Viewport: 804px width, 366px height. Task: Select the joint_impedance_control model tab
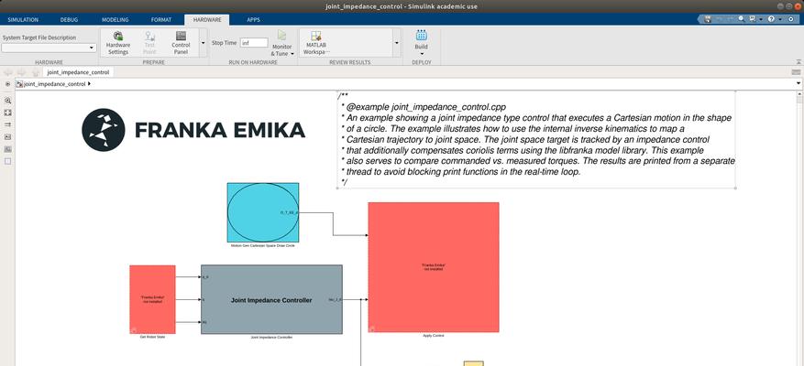[x=78, y=72]
